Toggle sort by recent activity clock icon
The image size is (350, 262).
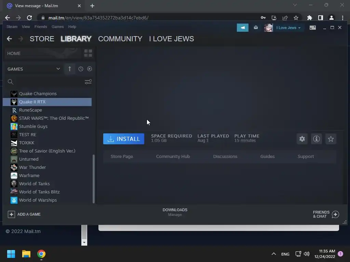[x=81, y=69]
